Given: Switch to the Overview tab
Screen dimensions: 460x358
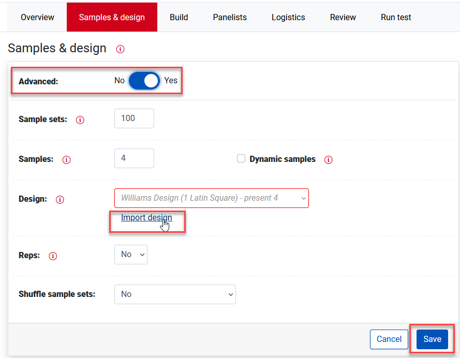Looking at the screenshot, I should (37, 17).
